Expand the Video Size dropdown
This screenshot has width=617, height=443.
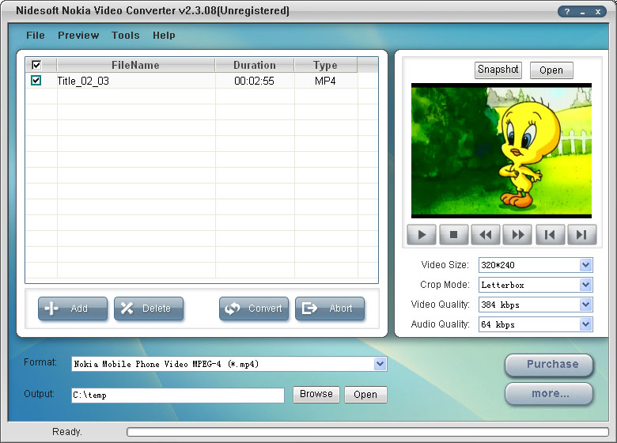(x=585, y=265)
